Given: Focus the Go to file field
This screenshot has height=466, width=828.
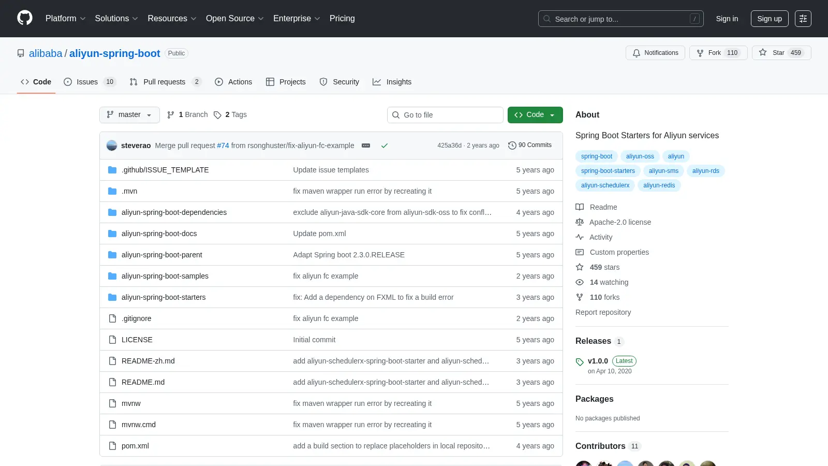Looking at the screenshot, I should click(445, 115).
